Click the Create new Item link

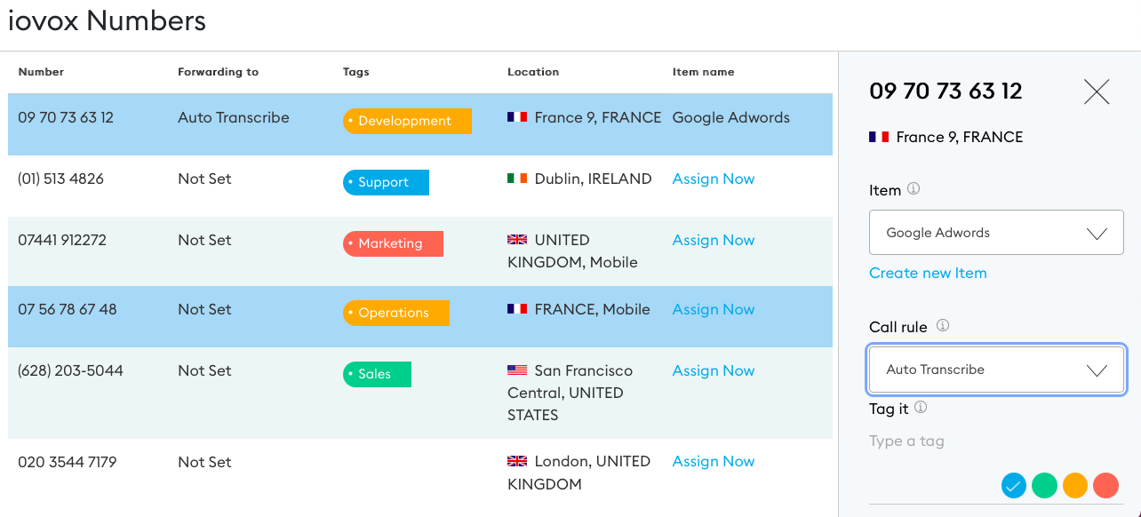[x=928, y=273]
